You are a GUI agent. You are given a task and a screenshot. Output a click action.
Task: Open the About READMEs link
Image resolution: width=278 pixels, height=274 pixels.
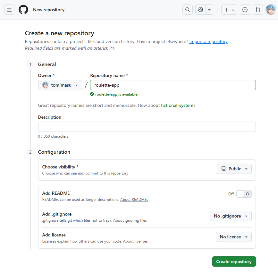pos(134,200)
